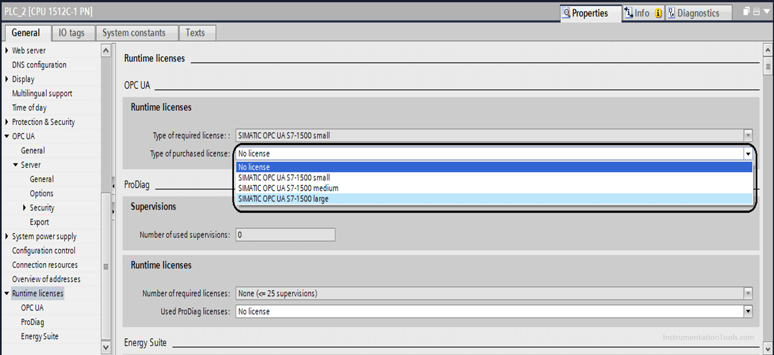Expand navigation pane with lower splitter arrow

[x=113, y=212]
